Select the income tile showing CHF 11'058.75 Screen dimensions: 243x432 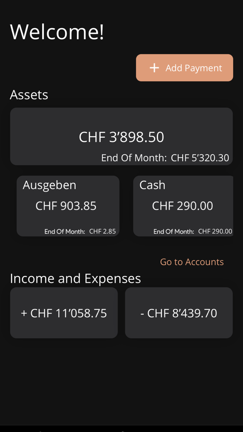(64, 313)
